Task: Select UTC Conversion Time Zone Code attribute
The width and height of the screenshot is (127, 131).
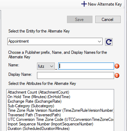Action: [60, 119]
